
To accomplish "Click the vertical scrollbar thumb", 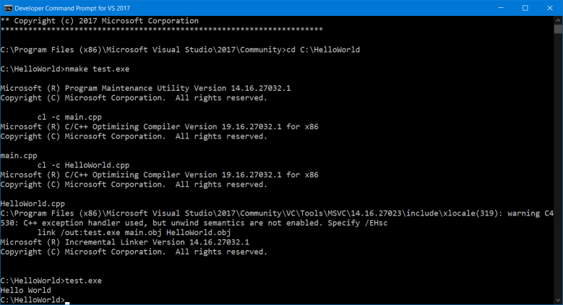I will coord(559,29).
